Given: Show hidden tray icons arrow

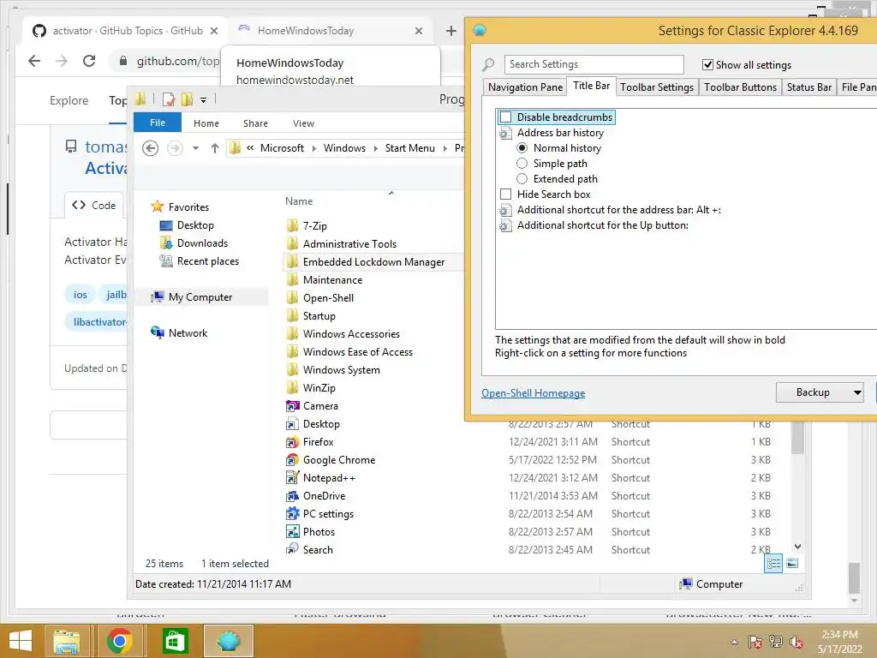Looking at the screenshot, I should [734, 642].
